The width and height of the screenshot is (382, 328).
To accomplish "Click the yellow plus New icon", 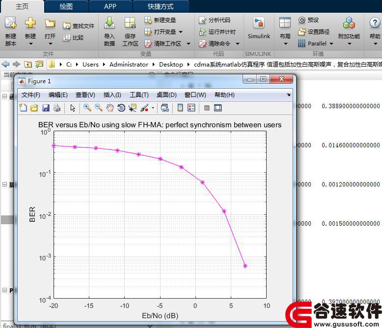I will click(30, 23).
